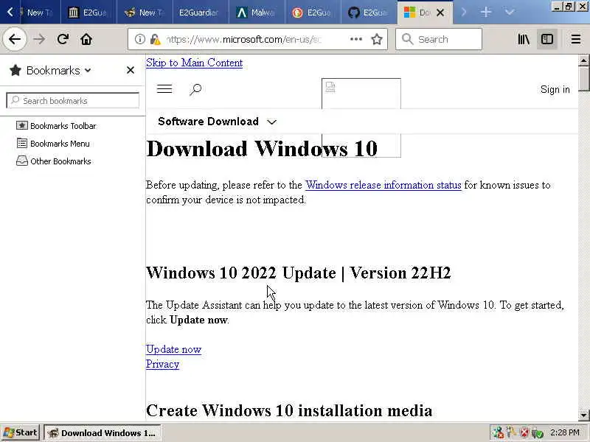
Task: Expand the Software Download menu
Action: point(217,122)
